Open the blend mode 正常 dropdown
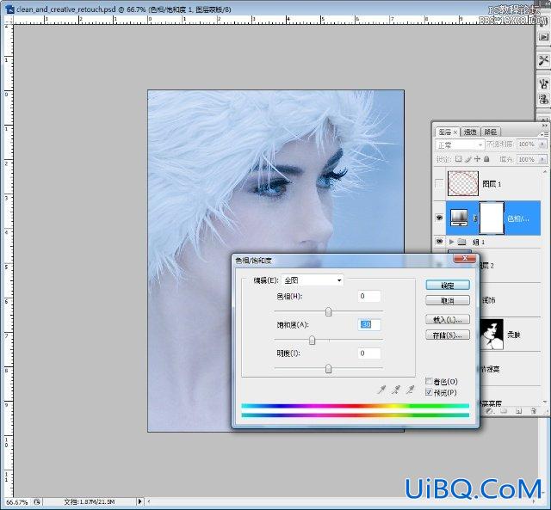Viewport: 551px width, 510px height. pyautogui.click(x=460, y=144)
